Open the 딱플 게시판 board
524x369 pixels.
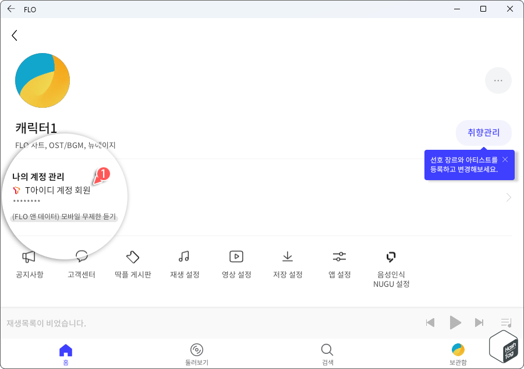tap(133, 263)
